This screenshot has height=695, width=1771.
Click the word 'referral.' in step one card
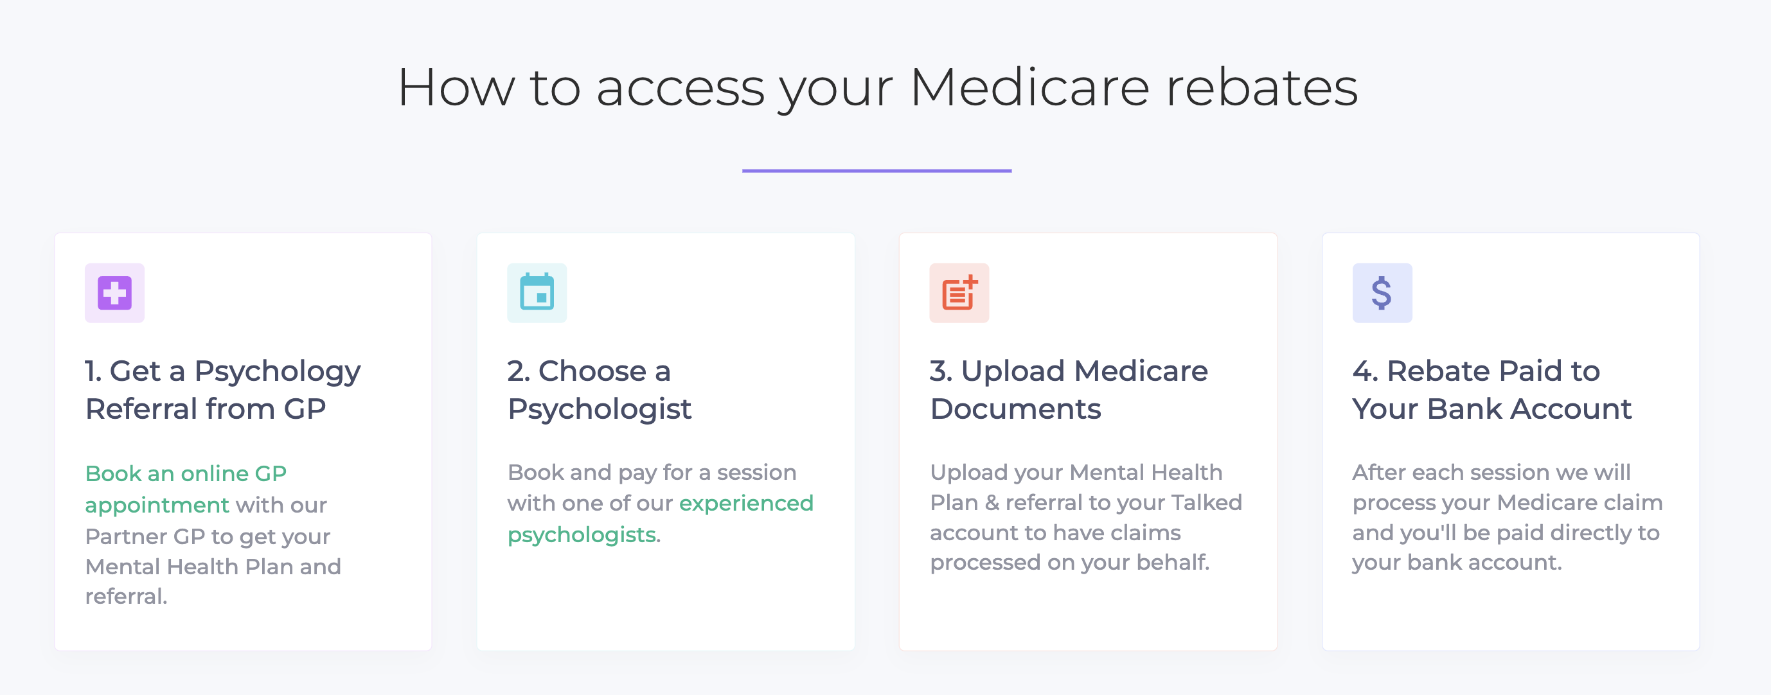[x=126, y=596]
